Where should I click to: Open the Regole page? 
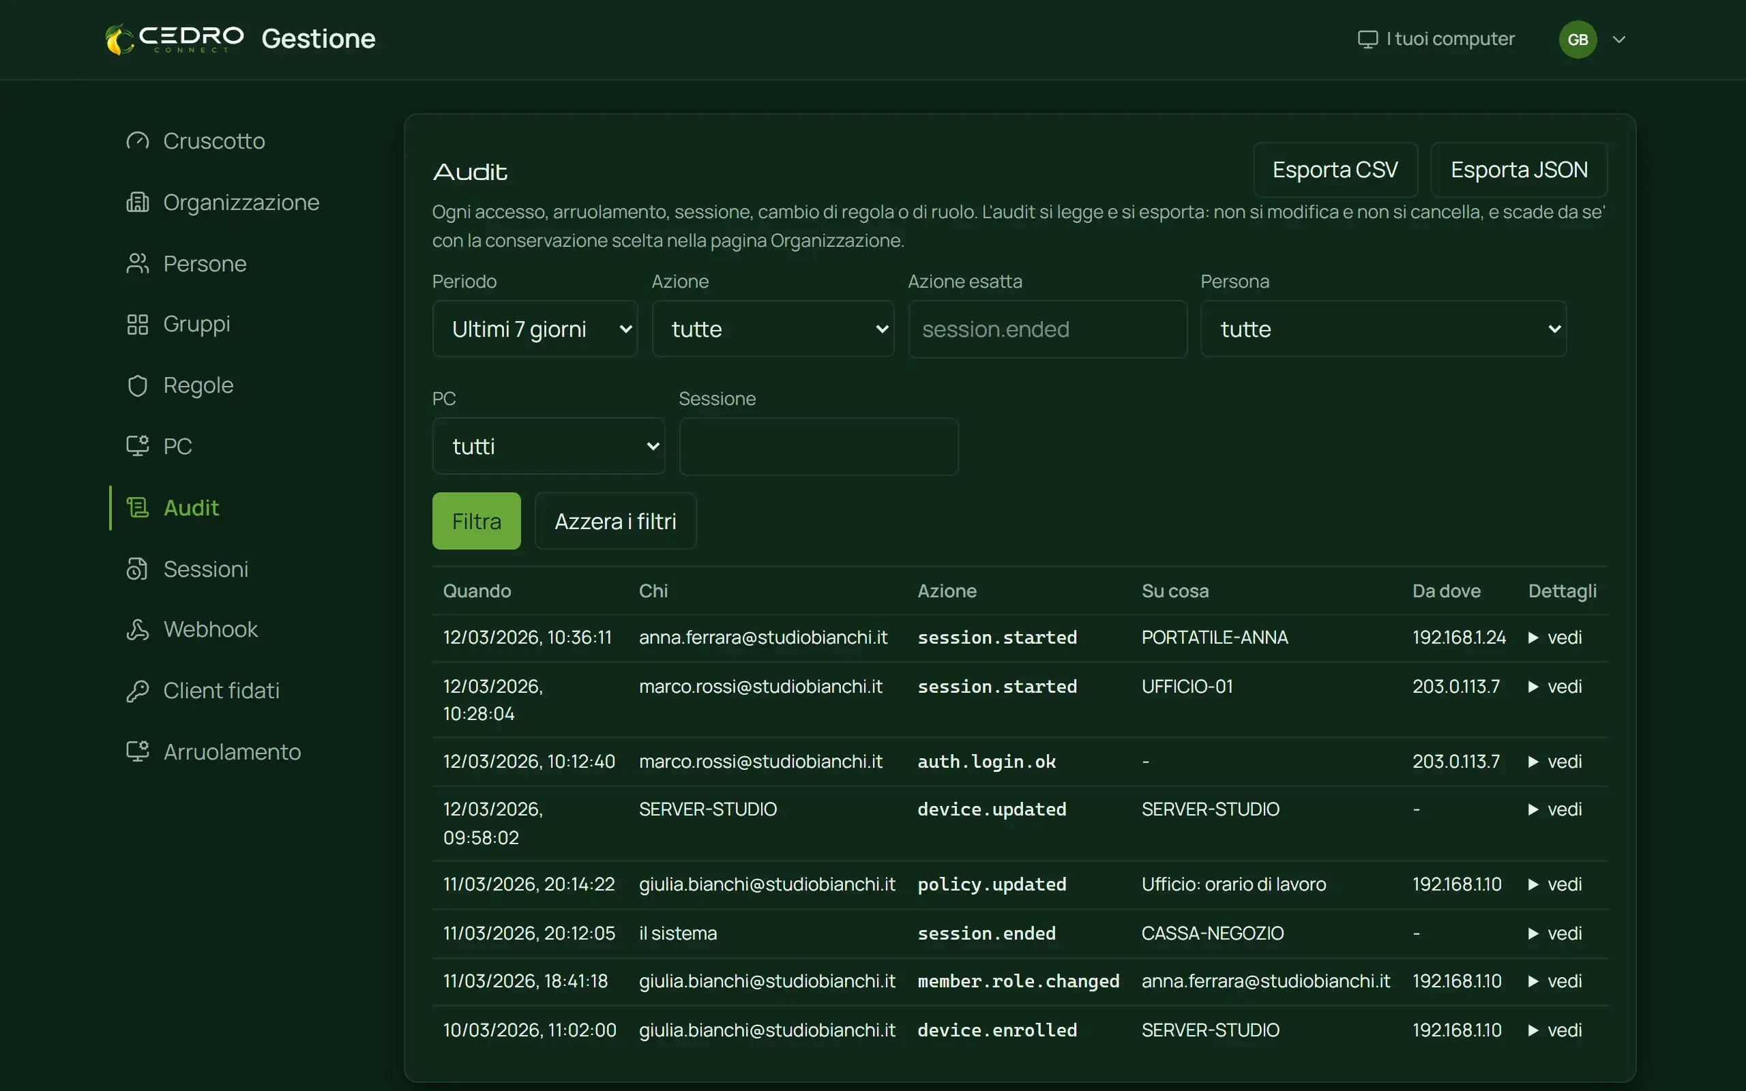click(198, 385)
